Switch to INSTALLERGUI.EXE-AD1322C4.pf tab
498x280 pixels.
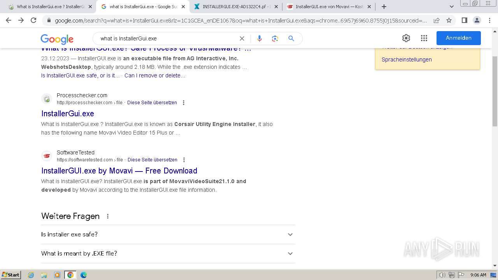pyautogui.click(x=236, y=7)
